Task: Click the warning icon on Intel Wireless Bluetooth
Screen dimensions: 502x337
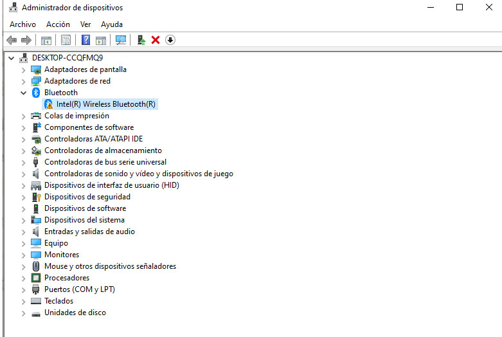Action: coord(48,104)
